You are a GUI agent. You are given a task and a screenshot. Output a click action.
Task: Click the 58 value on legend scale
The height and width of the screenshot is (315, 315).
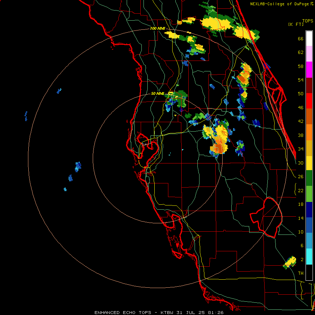click(x=301, y=66)
